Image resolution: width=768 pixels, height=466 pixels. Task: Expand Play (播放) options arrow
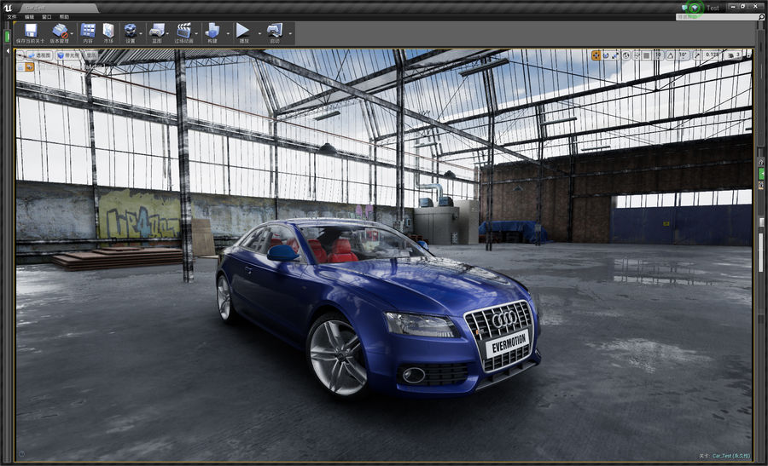point(259,33)
